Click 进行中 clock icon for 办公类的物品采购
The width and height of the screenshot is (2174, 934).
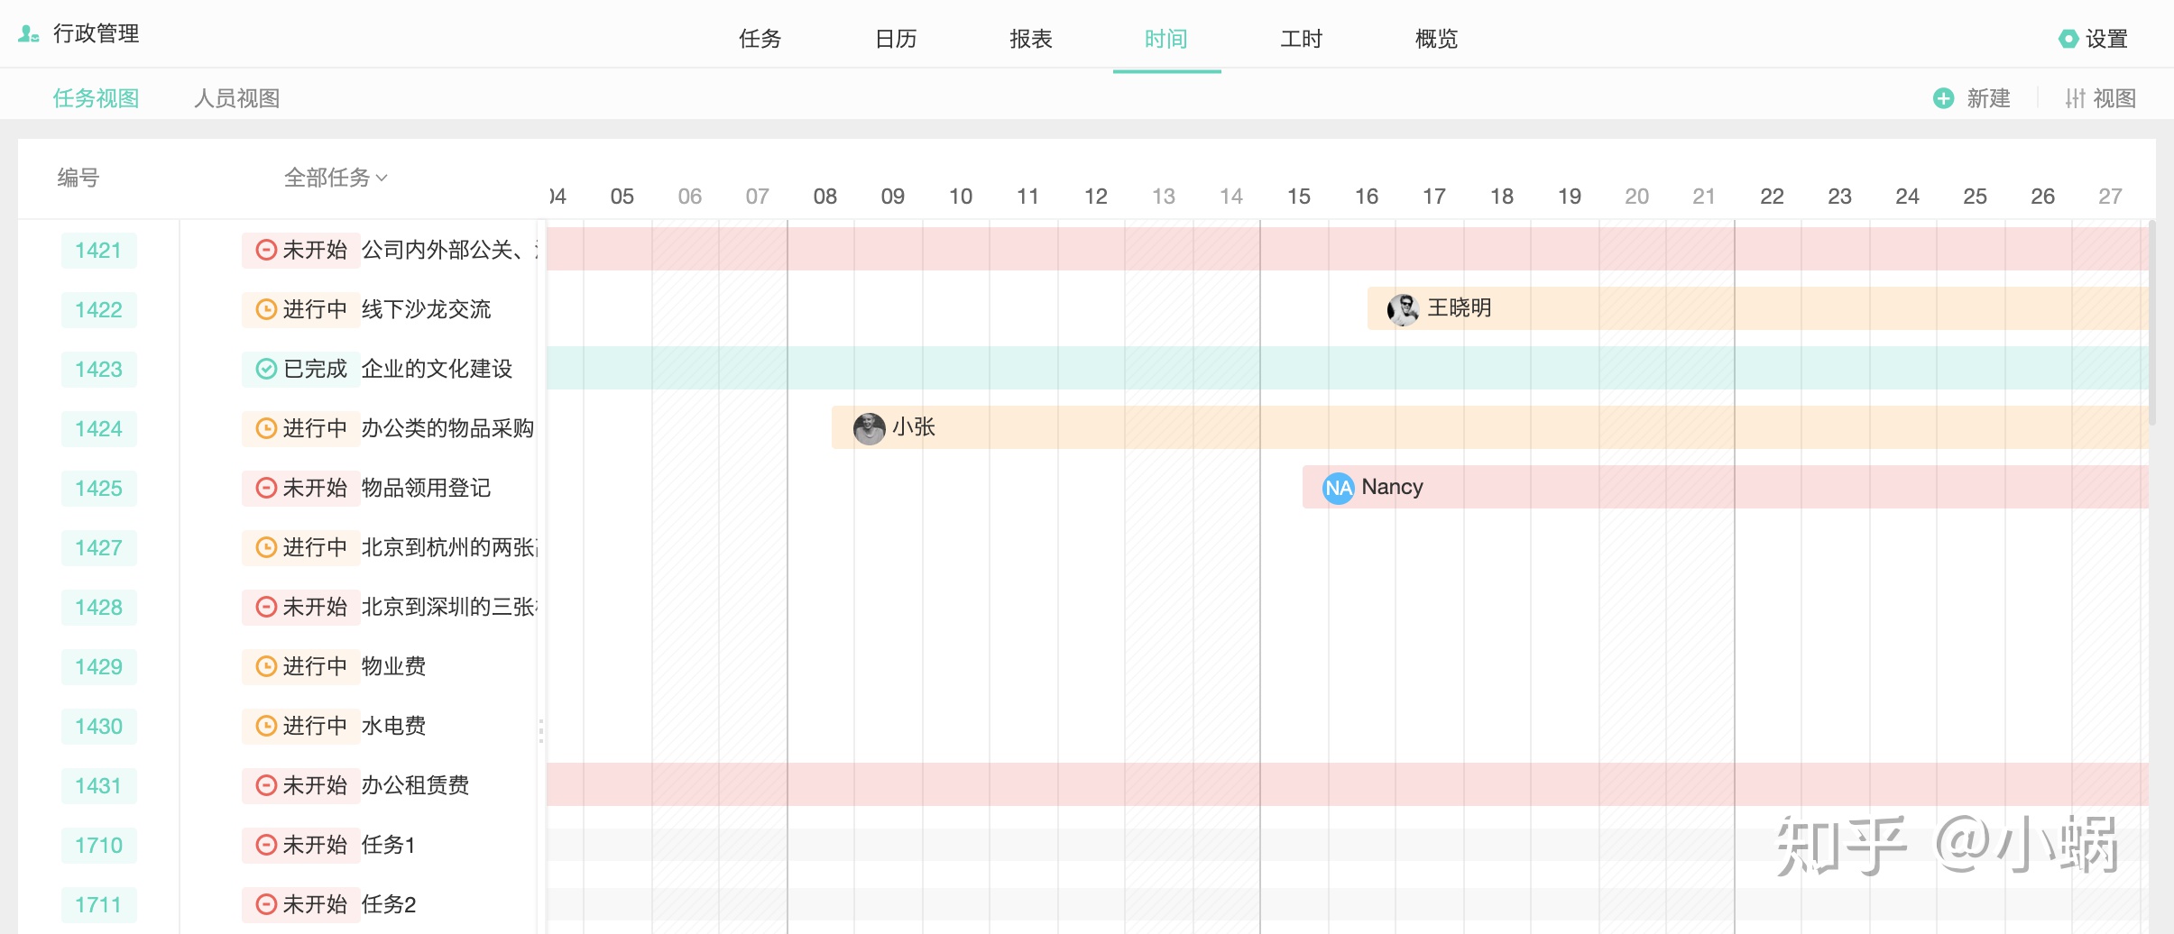pos(266,428)
